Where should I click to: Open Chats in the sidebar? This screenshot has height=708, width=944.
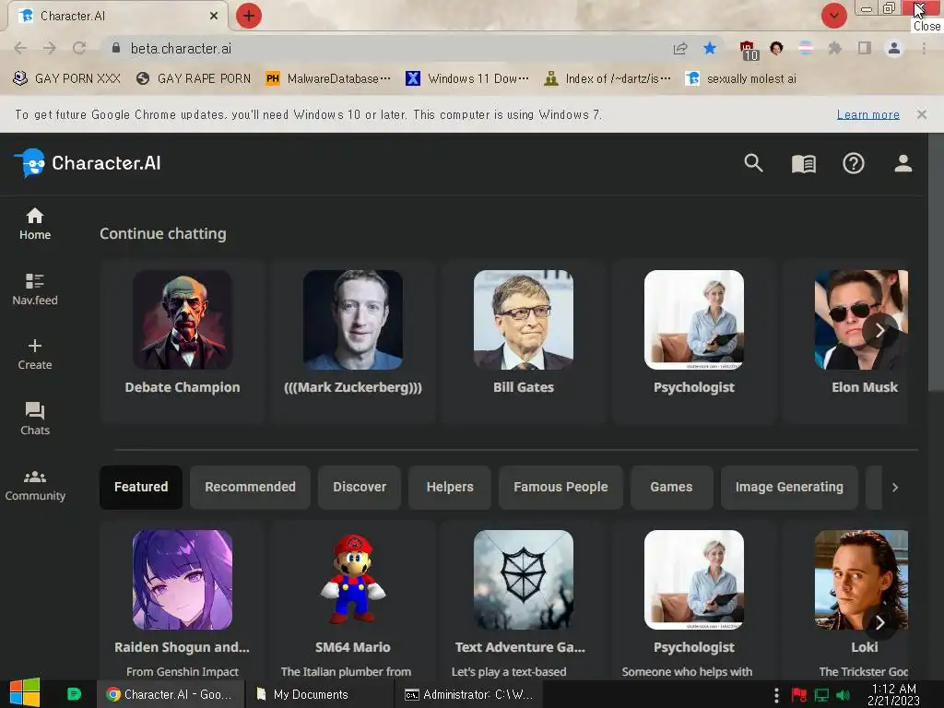(x=35, y=419)
